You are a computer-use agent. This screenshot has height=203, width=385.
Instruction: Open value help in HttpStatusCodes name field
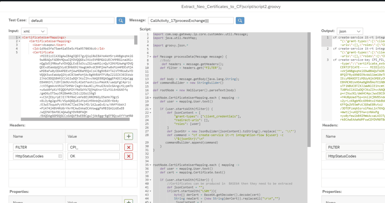tap(60, 156)
